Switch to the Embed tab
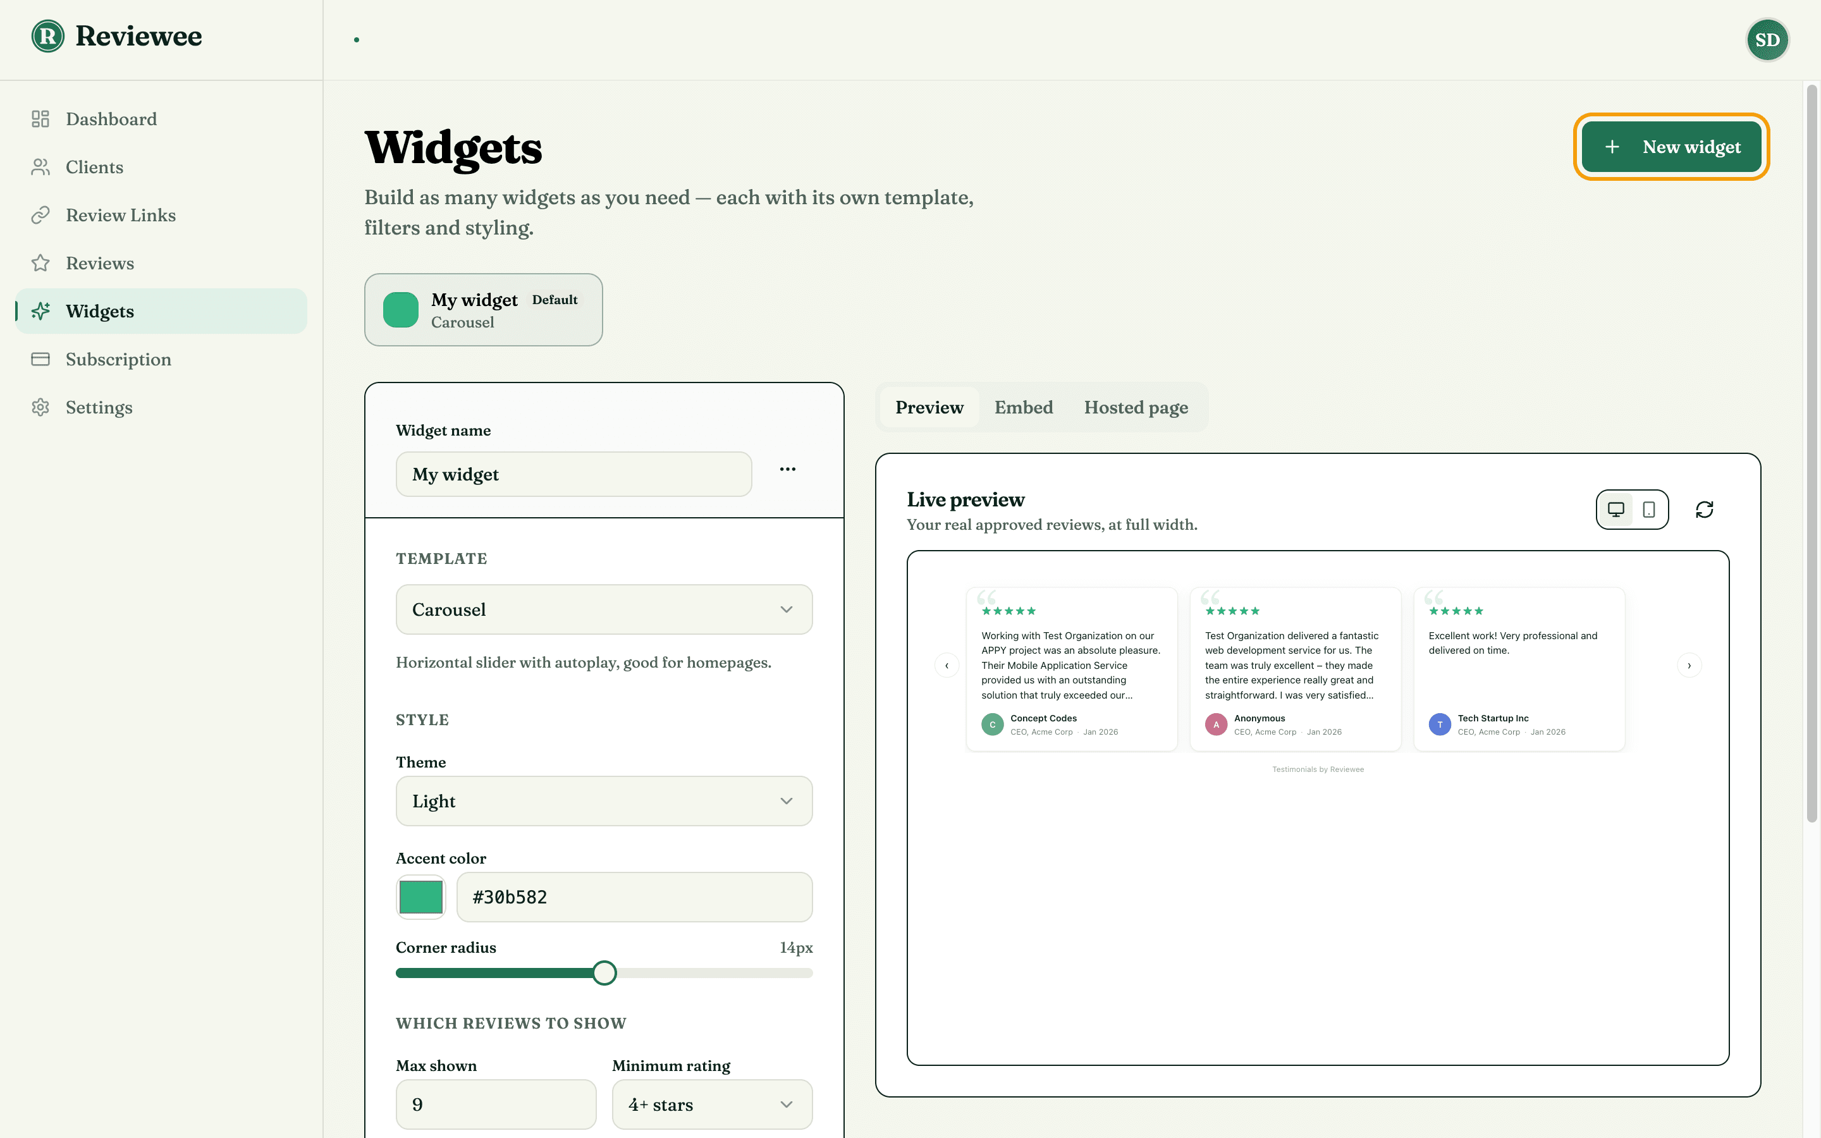 click(1024, 407)
